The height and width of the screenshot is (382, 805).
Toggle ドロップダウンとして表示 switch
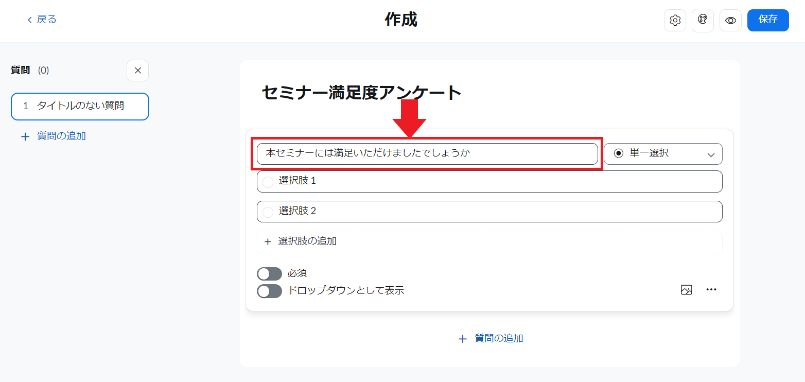pos(269,291)
